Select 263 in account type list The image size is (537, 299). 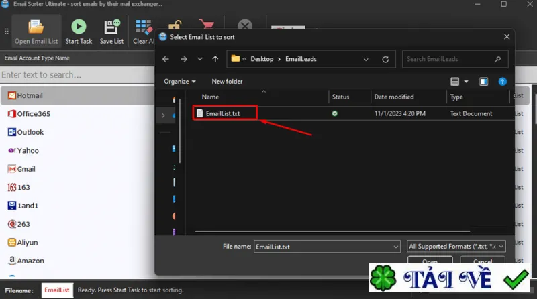click(x=77, y=224)
